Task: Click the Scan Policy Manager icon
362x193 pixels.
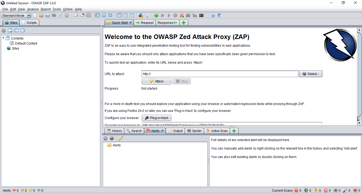Action: pyautogui.click(x=188, y=15)
